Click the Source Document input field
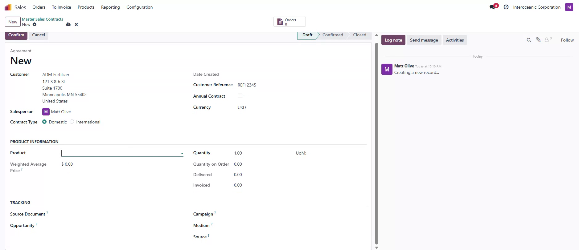The height and width of the screenshot is (250, 579). click(x=122, y=214)
